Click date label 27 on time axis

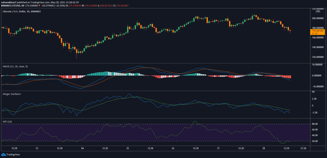(218, 148)
